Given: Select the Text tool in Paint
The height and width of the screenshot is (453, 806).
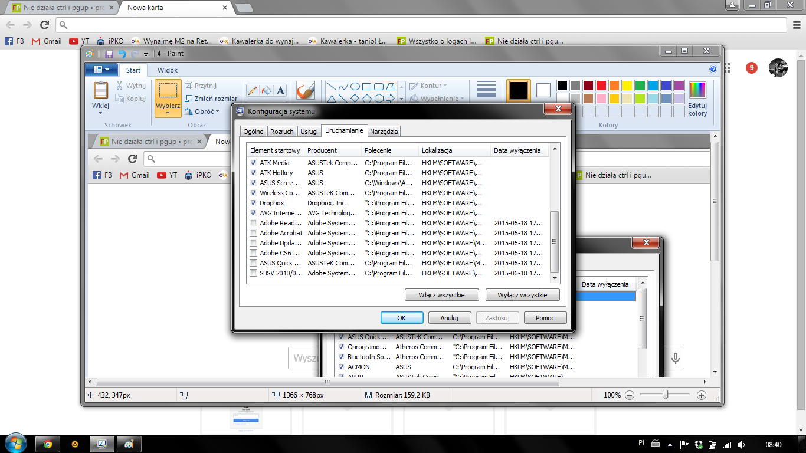Looking at the screenshot, I should [x=281, y=90].
